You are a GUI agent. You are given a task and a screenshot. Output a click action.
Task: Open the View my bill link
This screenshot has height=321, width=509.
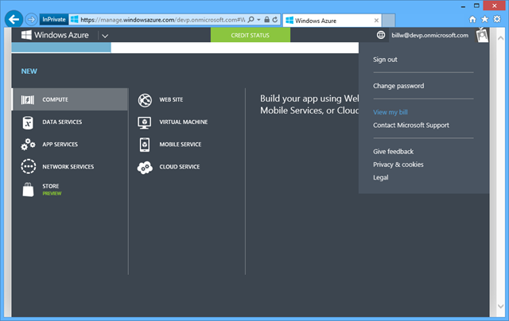[x=390, y=113]
